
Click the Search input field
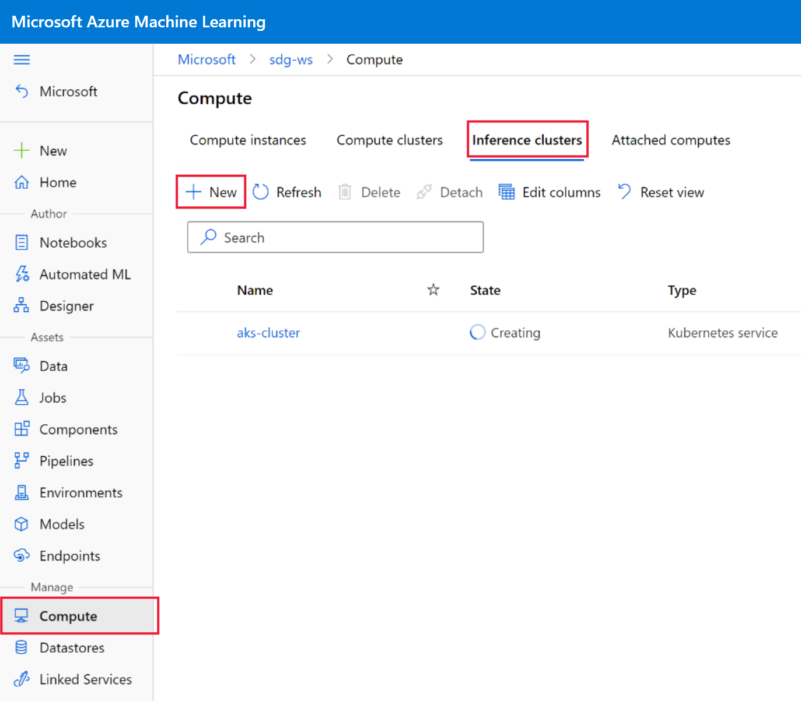point(335,237)
